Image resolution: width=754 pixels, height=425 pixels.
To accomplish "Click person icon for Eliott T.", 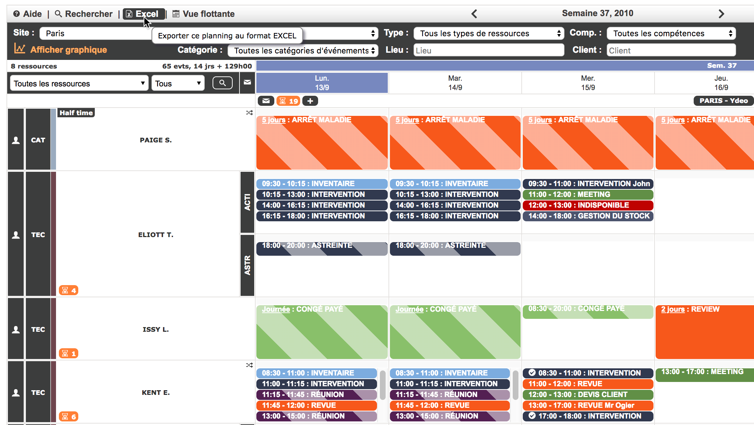I will tap(16, 235).
